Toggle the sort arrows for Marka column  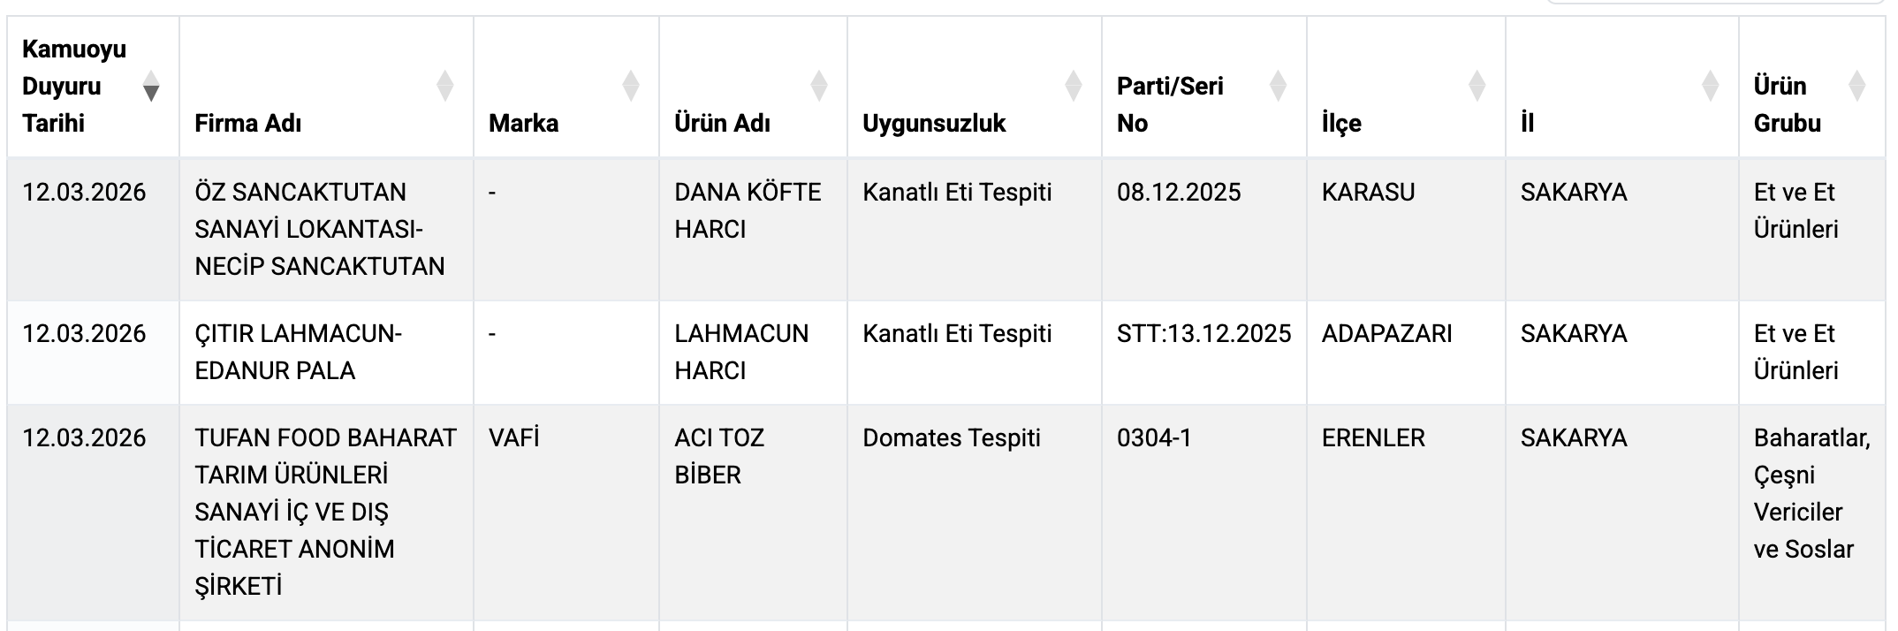631,86
